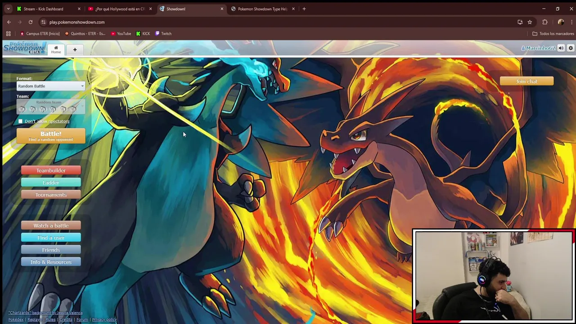The image size is (576, 324).
Task: Switch to the Hollywood YouTube tab
Action: 120,9
